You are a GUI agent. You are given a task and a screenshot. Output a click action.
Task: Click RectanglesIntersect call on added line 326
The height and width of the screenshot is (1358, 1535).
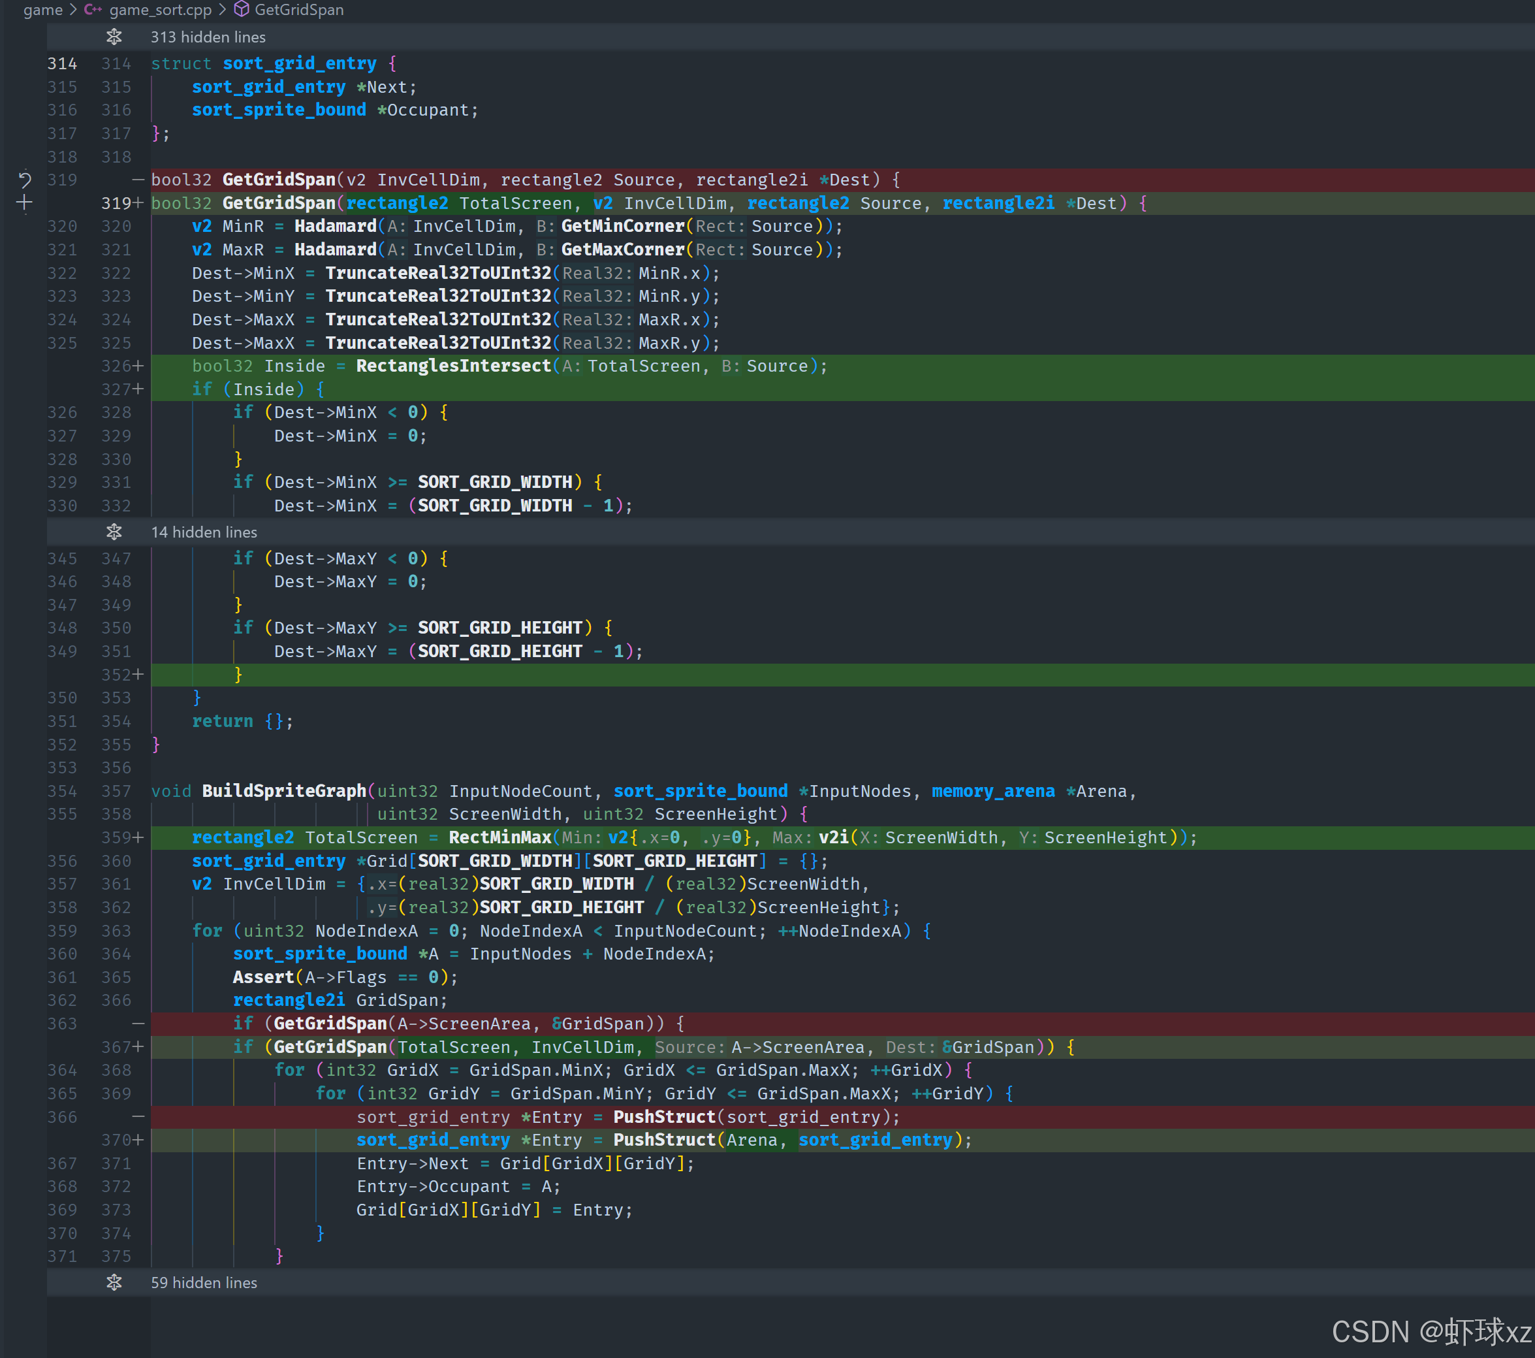coord(453,366)
